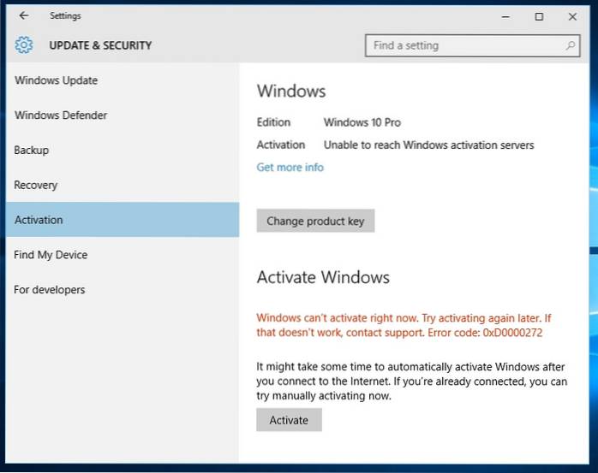The image size is (598, 473).
Task: Open Find My Device settings
Action: [x=51, y=255]
